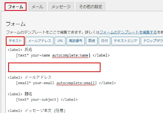Click the メッセージ本文 (任意) label line
Viewport: 163px width, 113px height.
pyautogui.click(x=37, y=111)
